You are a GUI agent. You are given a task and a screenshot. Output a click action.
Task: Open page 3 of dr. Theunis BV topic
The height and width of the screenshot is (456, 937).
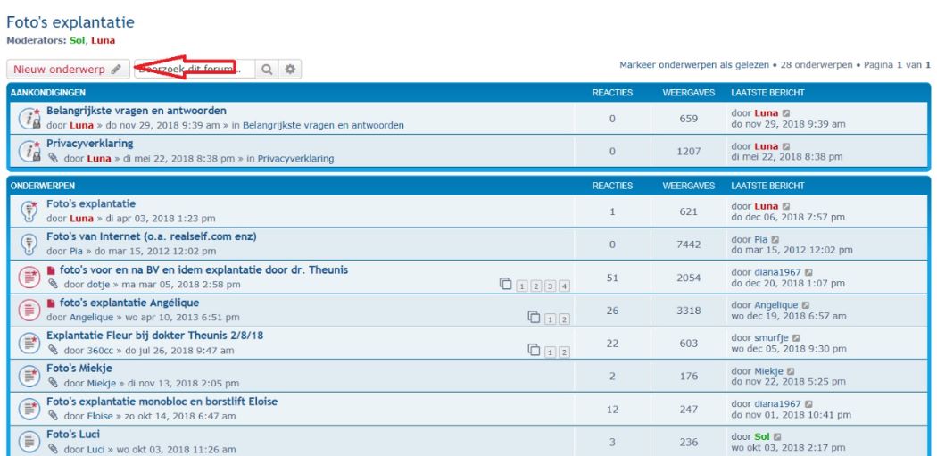pyautogui.click(x=551, y=285)
